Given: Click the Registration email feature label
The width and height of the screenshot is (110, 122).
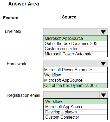Looking at the screenshot, I should coord(24,95).
